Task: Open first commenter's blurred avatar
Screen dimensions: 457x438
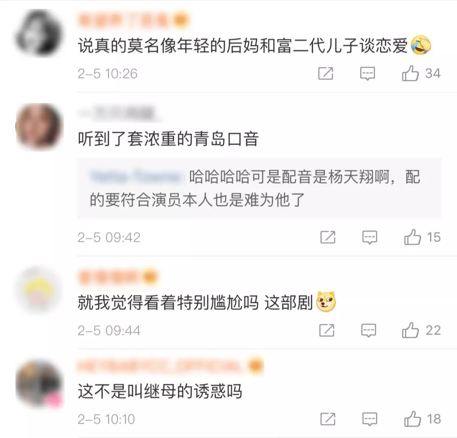Action: click(x=39, y=33)
